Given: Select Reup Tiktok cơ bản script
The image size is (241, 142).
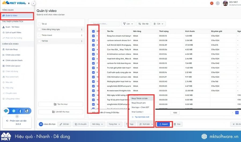Looking at the screenshot, I should point(141,98).
